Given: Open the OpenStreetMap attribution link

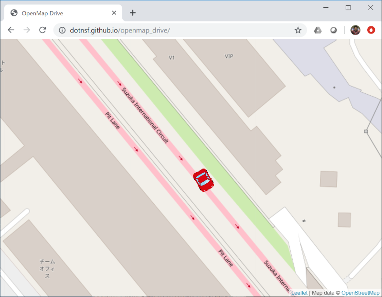Looking at the screenshot, I should point(360,293).
